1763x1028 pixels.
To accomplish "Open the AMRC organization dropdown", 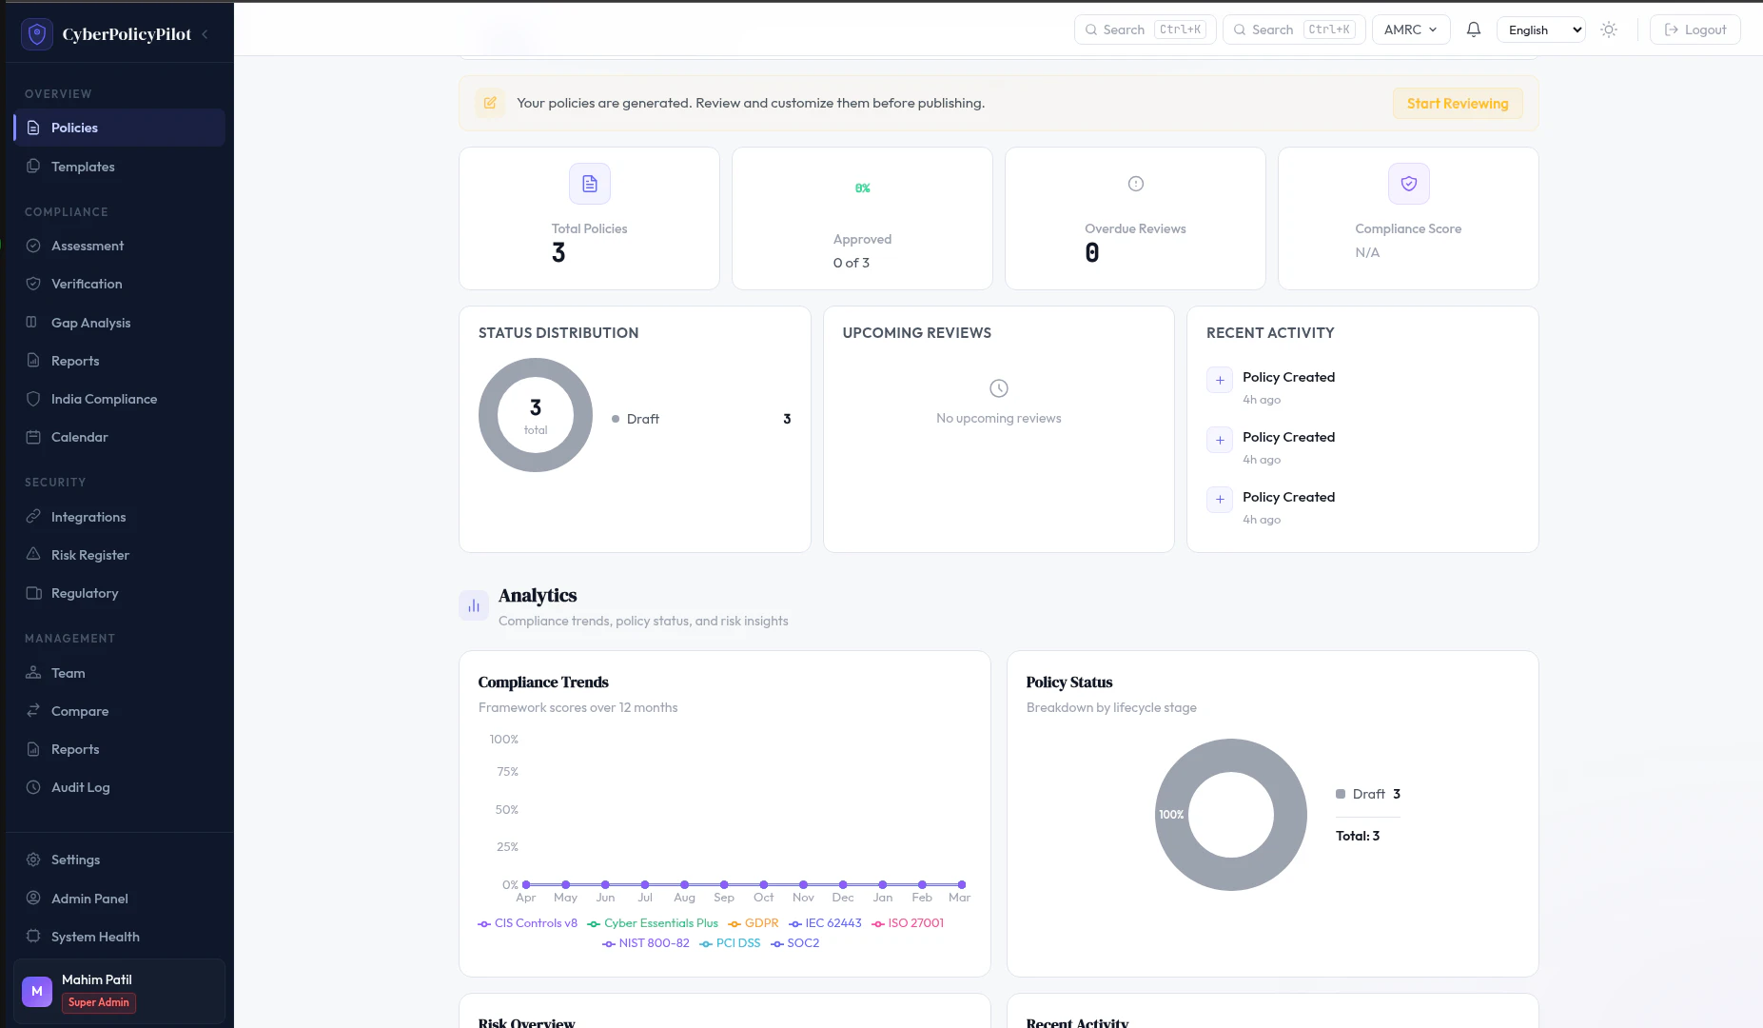I will (x=1411, y=30).
